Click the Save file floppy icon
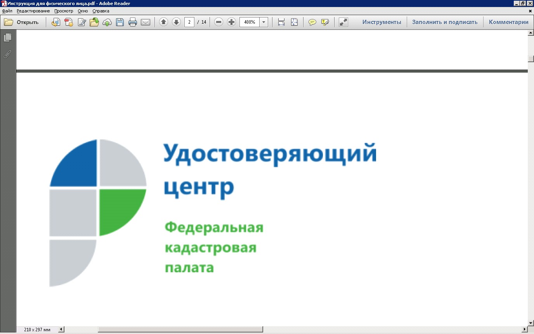 coord(120,22)
